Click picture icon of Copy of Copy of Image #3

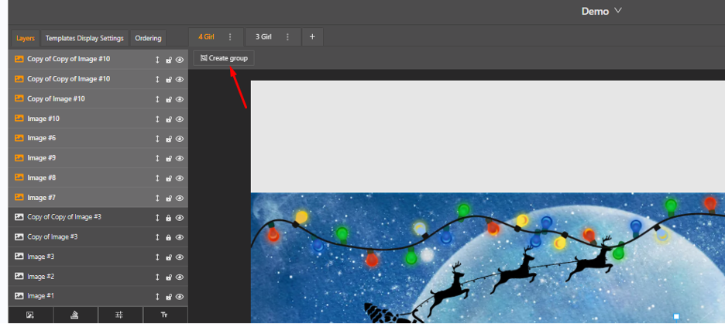[x=19, y=216]
